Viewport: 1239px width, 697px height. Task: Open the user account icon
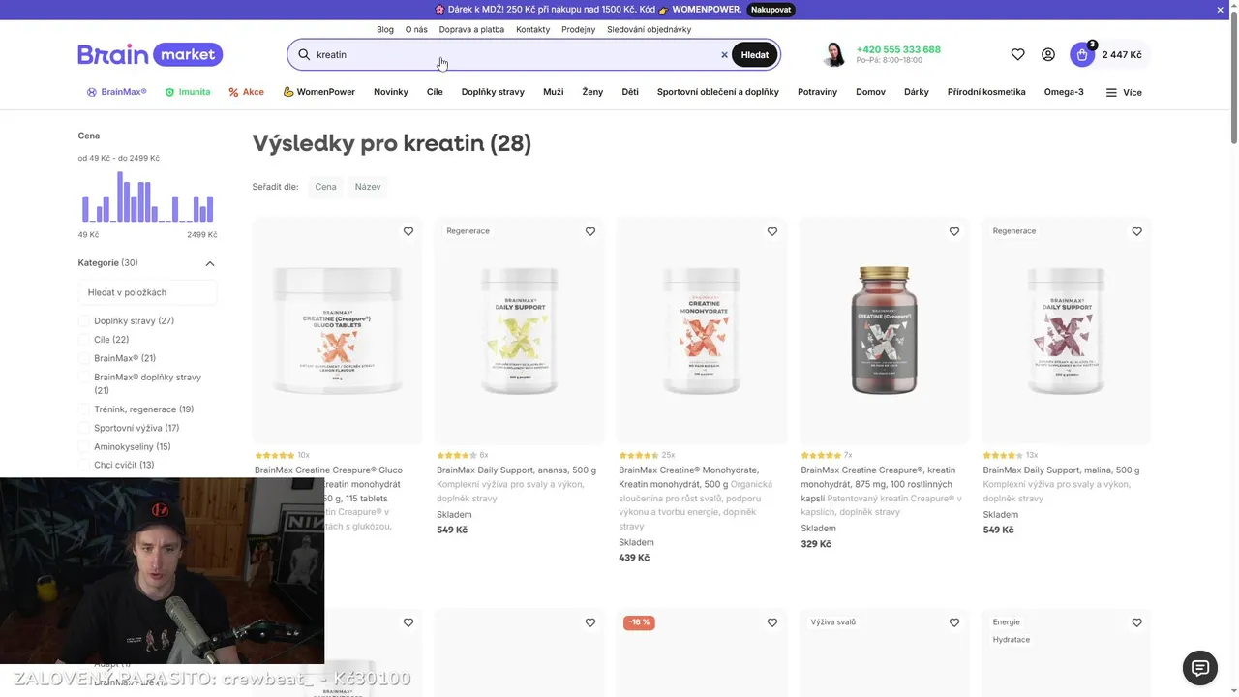(x=1047, y=55)
